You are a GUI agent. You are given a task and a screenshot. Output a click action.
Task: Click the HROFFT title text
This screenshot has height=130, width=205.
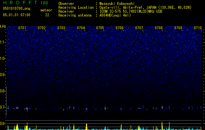[x=20, y=3]
